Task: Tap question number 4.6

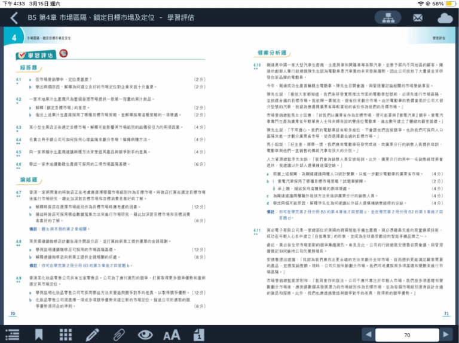Action: click(19, 164)
